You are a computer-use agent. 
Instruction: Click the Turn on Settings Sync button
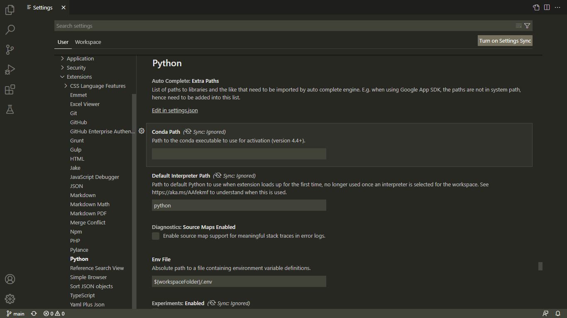point(505,41)
